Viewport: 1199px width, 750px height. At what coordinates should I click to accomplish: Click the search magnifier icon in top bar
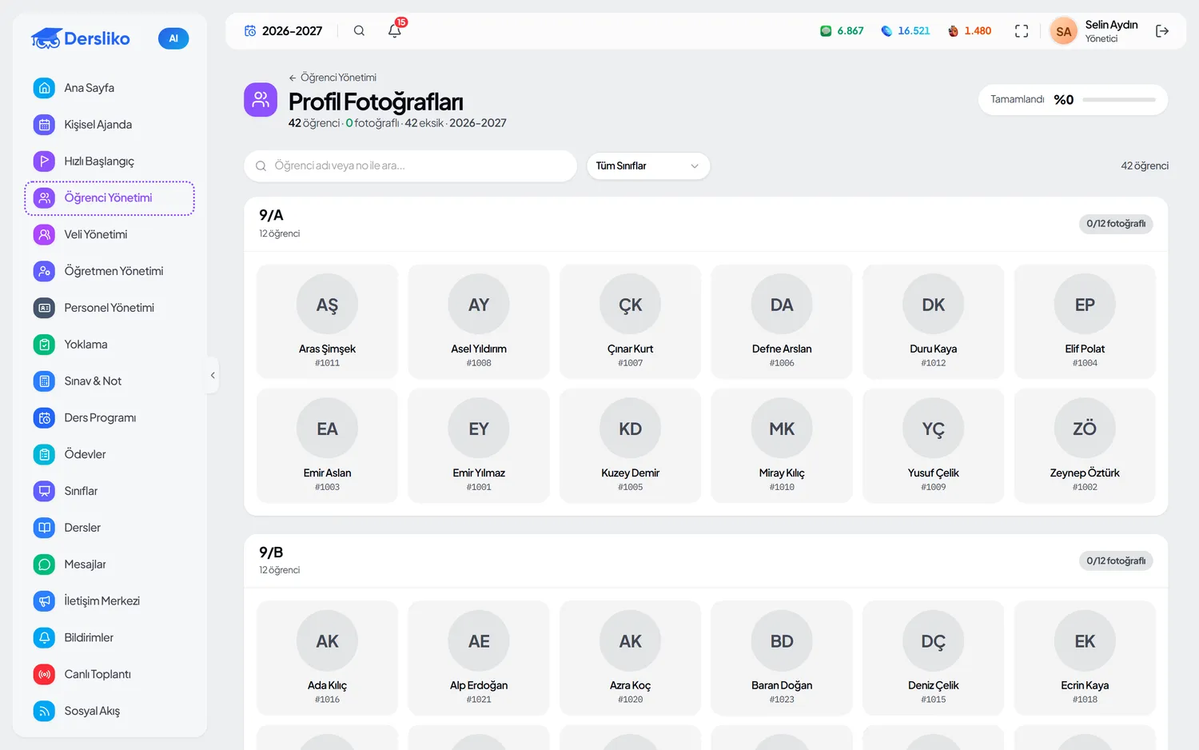click(x=359, y=31)
